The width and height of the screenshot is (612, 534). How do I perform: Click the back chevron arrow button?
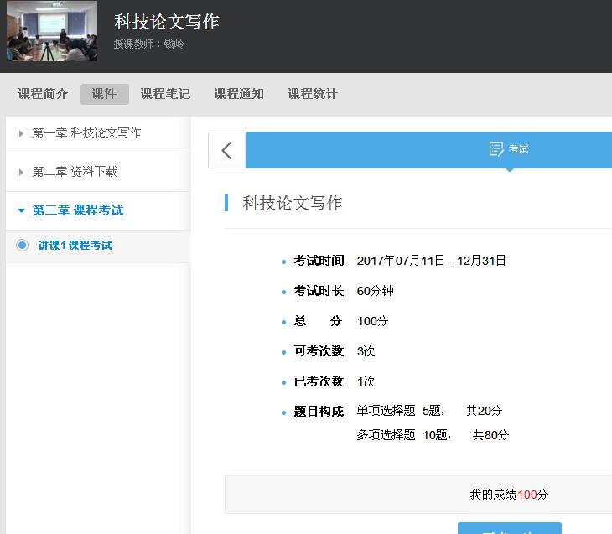226,150
